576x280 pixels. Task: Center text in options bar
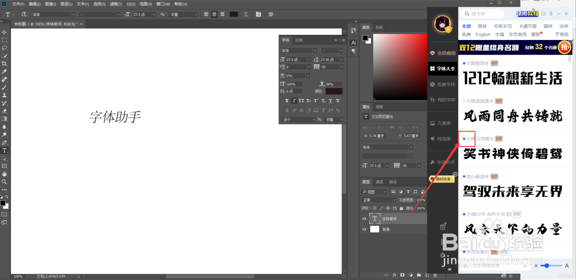click(x=214, y=15)
